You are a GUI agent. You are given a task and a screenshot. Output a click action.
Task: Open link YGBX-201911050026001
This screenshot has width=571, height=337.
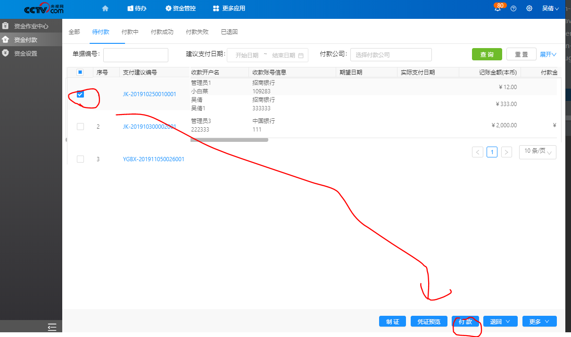coord(154,159)
